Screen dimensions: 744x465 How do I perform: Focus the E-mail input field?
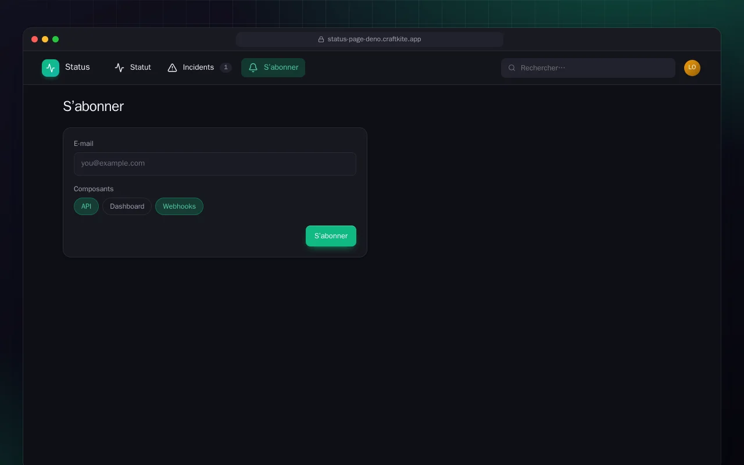[x=215, y=164]
